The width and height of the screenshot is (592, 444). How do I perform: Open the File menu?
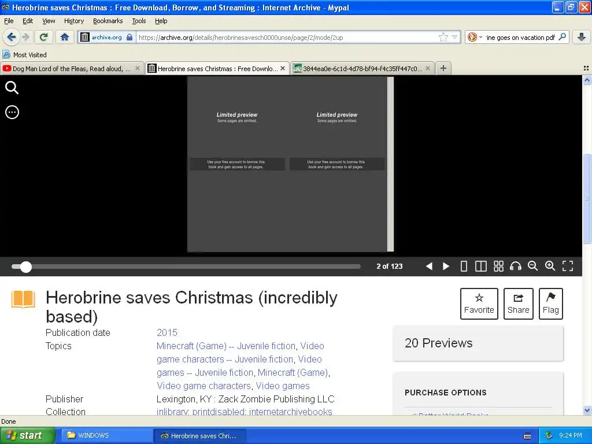click(x=9, y=21)
